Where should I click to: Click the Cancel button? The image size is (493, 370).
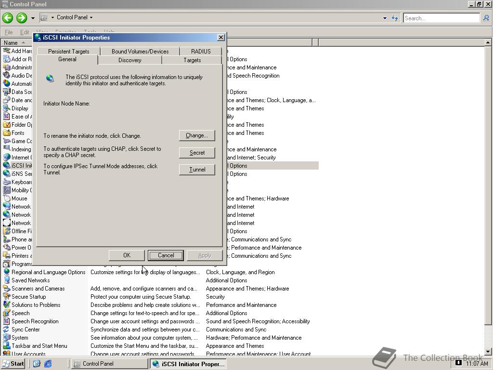(166, 255)
